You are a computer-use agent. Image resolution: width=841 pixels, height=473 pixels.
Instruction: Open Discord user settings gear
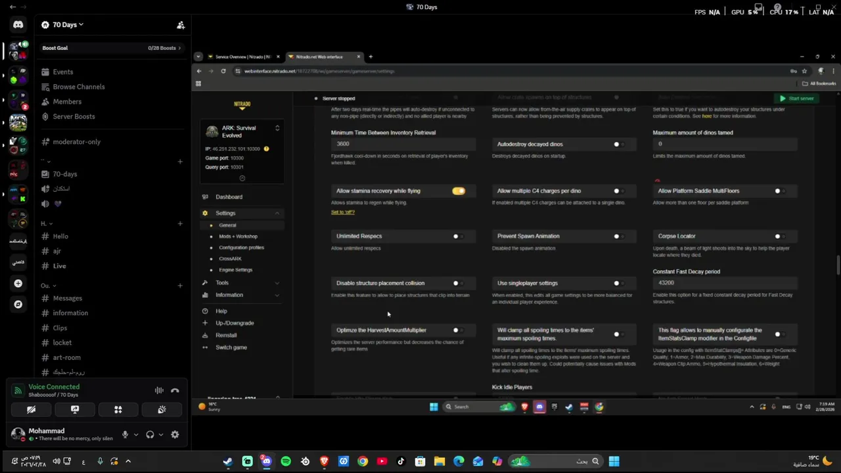pyautogui.click(x=175, y=434)
